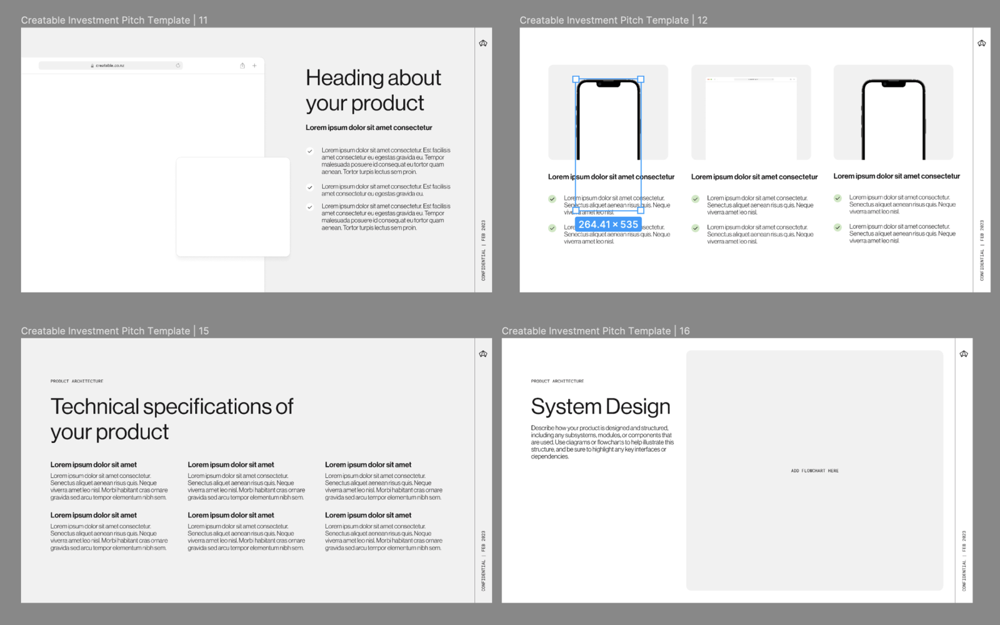Select the frame title ending in 16
This screenshot has width=1000, height=625.
[x=596, y=331]
